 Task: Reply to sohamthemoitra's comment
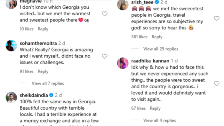[43, 71]
